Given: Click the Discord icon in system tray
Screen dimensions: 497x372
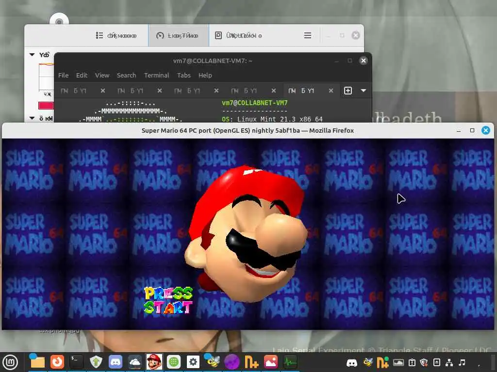Looking at the screenshot, I should pos(351,362).
